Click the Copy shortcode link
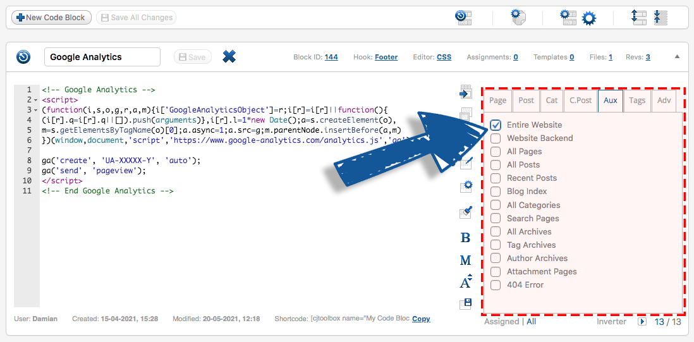694x342 pixels. click(x=421, y=319)
